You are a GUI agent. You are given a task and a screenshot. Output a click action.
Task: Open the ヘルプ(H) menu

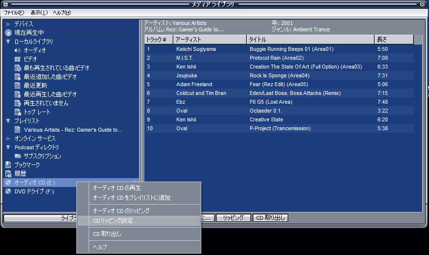(x=62, y=13)
